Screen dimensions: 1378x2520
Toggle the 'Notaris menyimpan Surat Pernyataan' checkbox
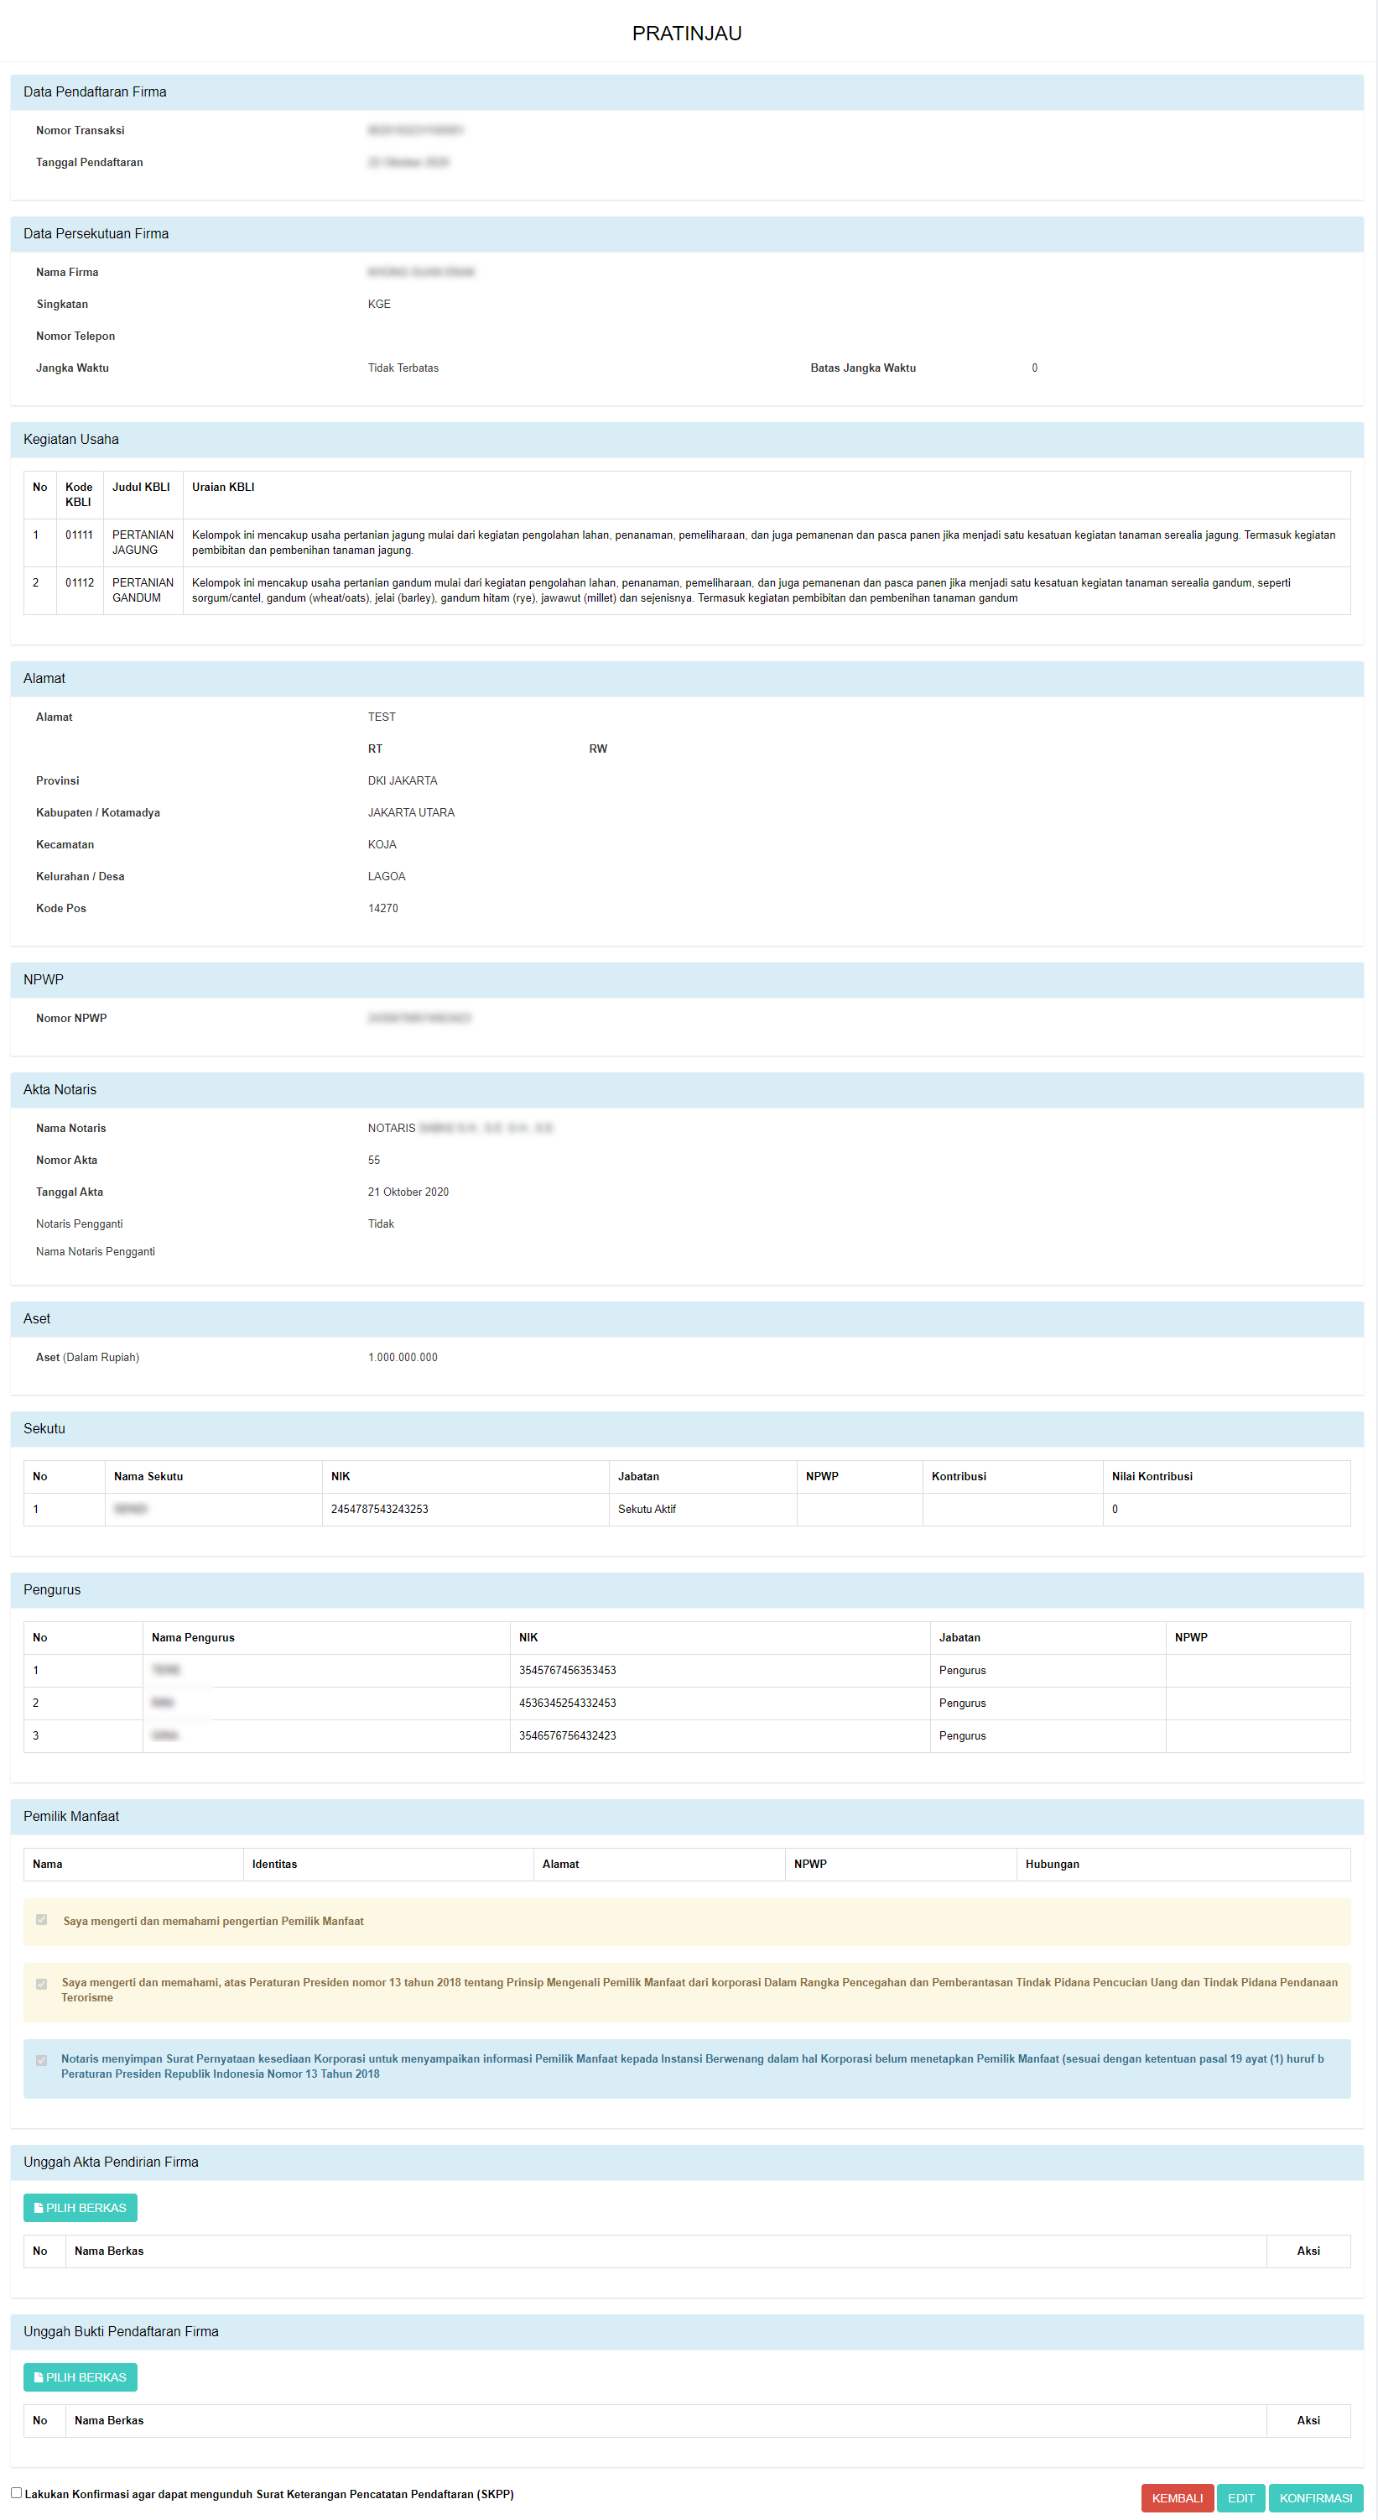click(41, 2060)
